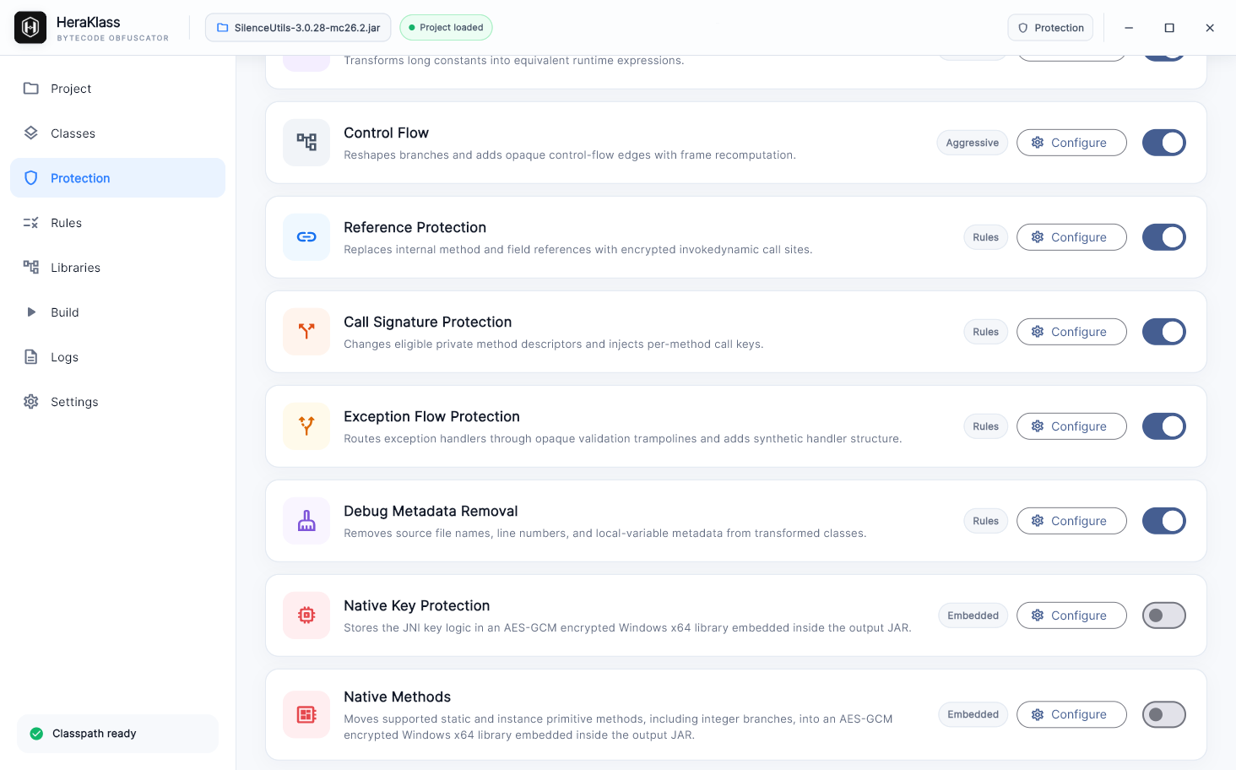Enable the Native Key Protection switch
Image resolution: width=1236 pixels, height=770 pixels.
tap(1164, 615)
